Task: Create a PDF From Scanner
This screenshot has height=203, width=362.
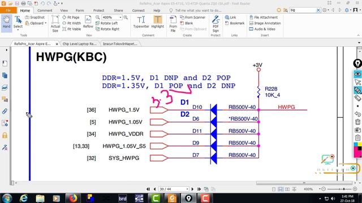Action: (192, 17)
